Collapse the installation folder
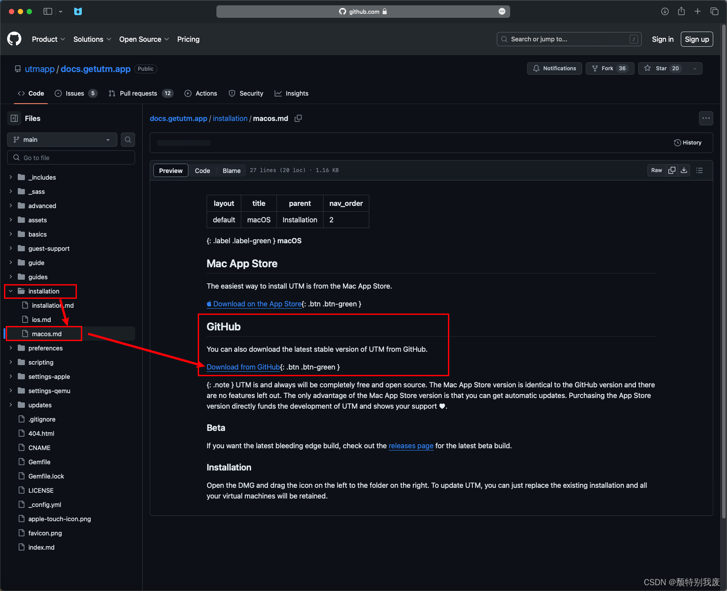Screen dimensions: 727x591 [x=11, y=291]
